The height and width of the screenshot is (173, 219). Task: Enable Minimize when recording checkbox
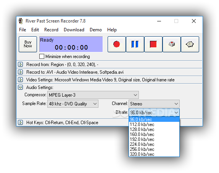pyautogui.click(x=42, y=57)
